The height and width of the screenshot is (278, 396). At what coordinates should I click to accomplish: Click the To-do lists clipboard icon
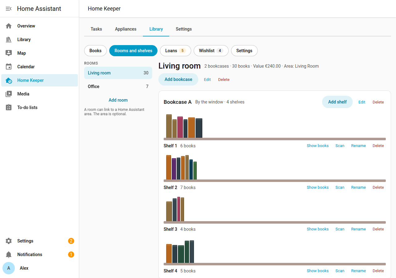coord(9,107)
